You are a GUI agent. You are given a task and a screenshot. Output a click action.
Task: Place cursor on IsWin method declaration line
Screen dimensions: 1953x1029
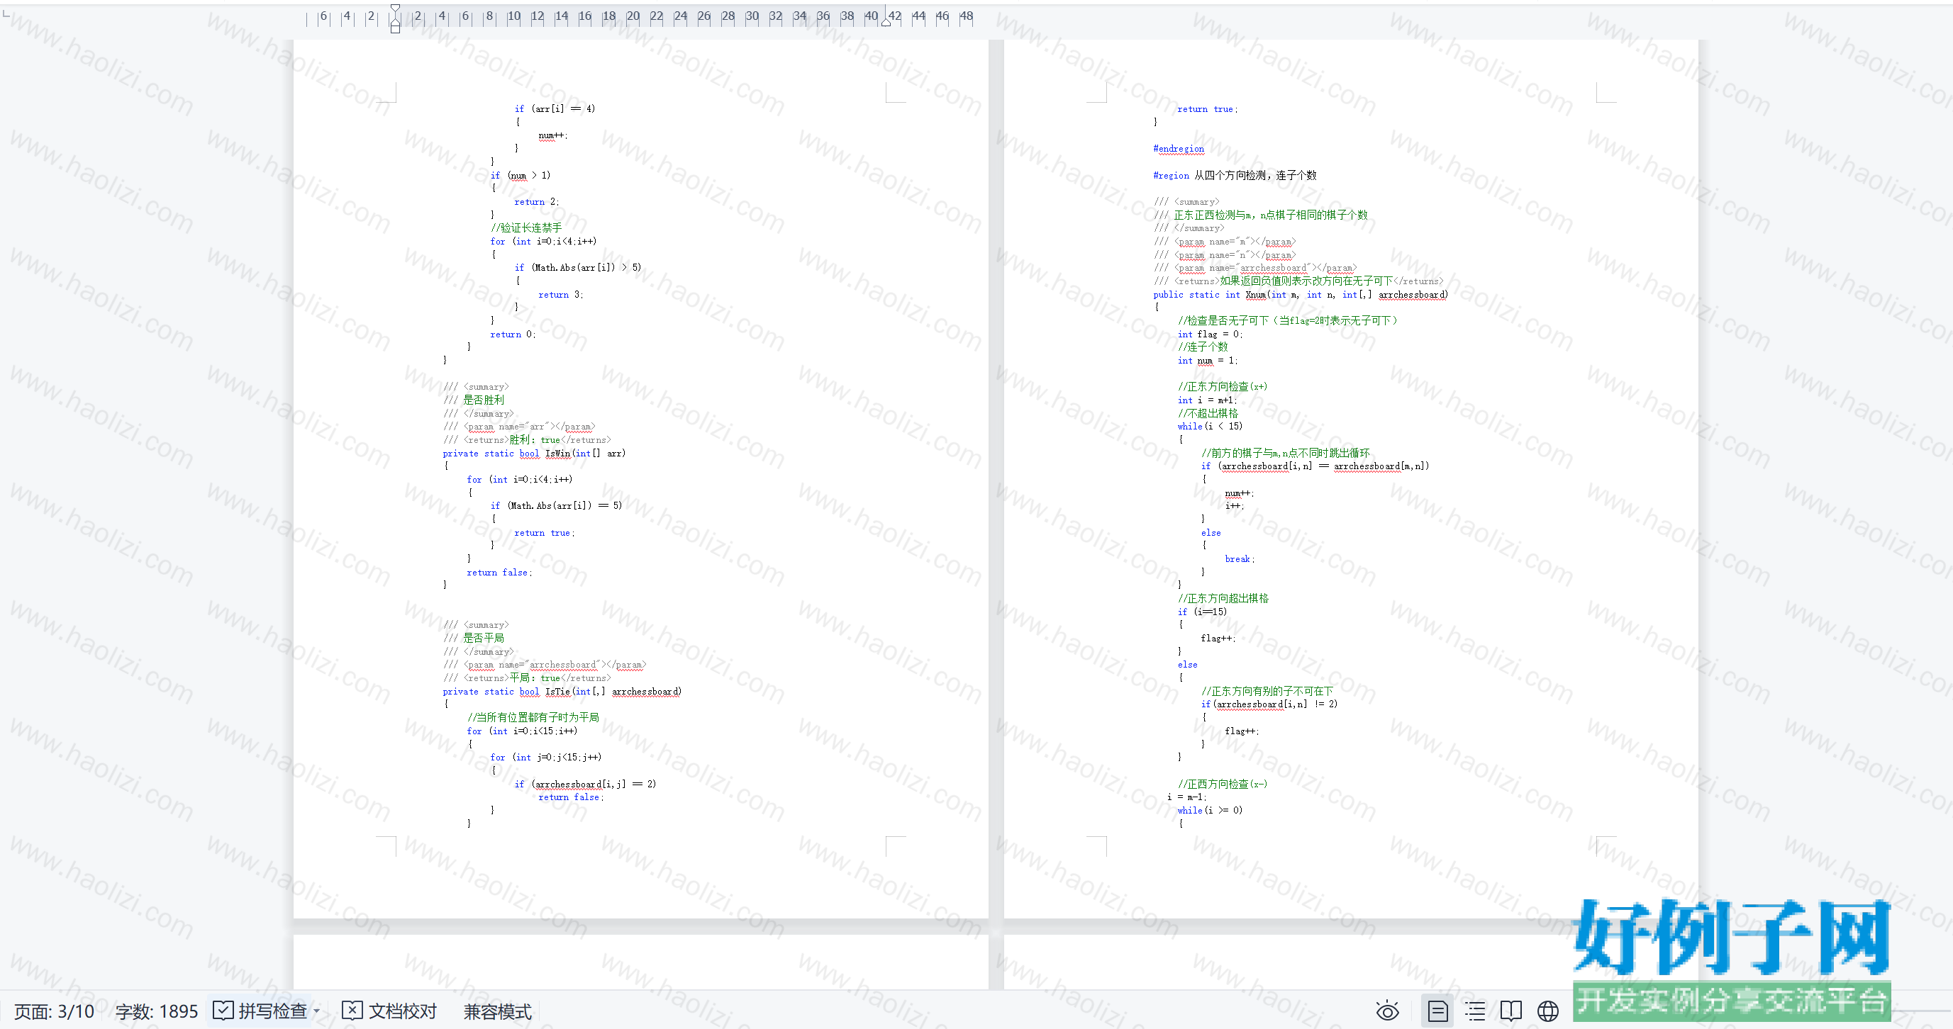534,453
